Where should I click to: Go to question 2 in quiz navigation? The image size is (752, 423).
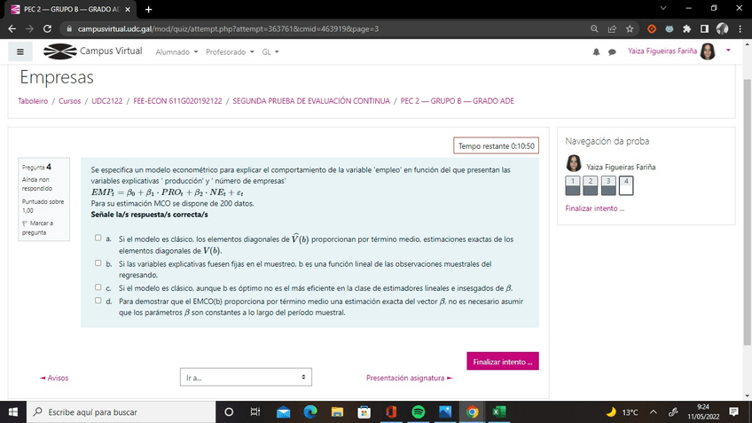[x=591, y=185]
